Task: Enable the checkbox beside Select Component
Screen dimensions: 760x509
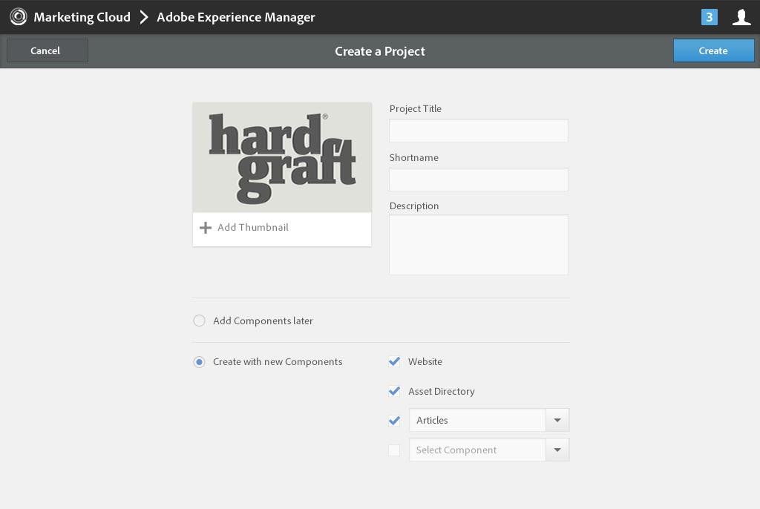Action: pyautogui.click(x=394, y=450)
